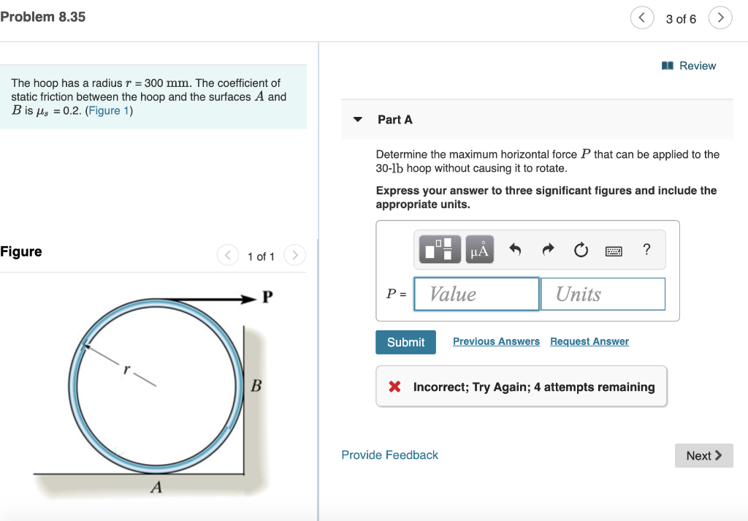The image size is (748, 521).
Task: Open the Figure 1 link
Action: (108, 110)
